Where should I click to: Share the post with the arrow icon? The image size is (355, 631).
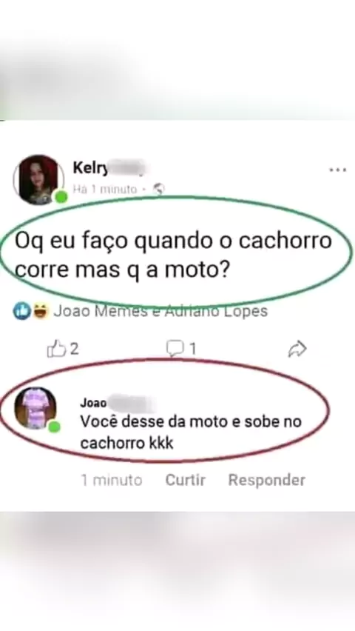tap(297, 350)
